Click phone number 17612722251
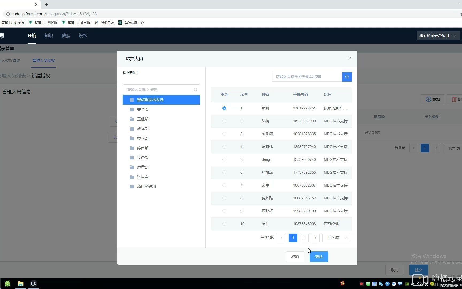The image size is (462, 289). [x=304, y=108]
